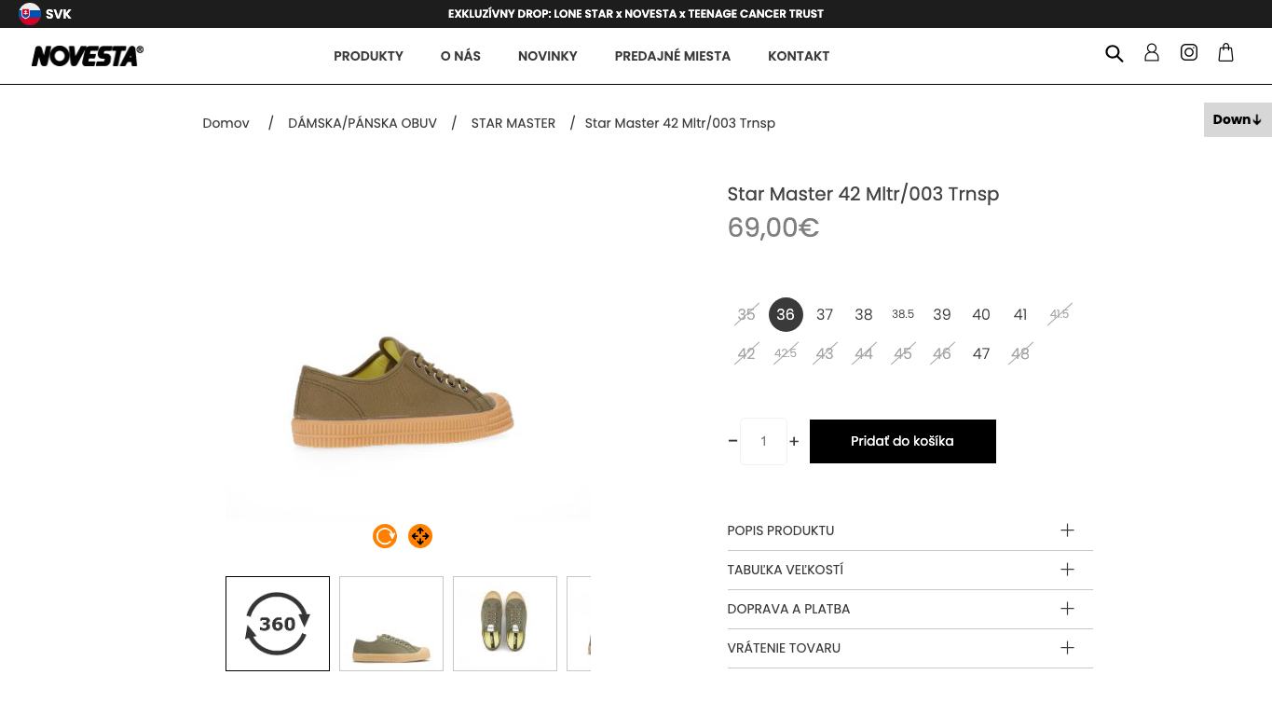
Task: Open PREDAJNÉ MIESTA menu item
Action: click(x=673, y=56)
